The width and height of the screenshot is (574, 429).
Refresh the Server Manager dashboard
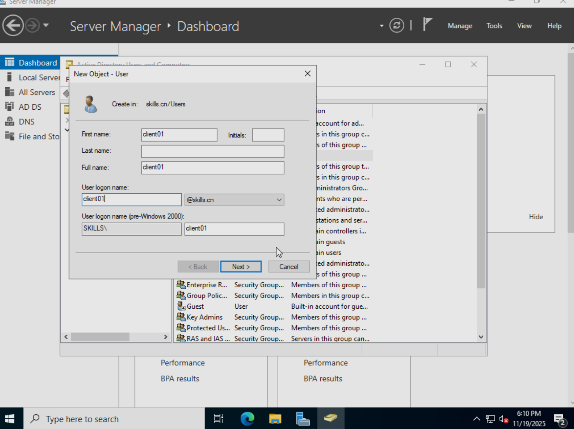[397, 25]
